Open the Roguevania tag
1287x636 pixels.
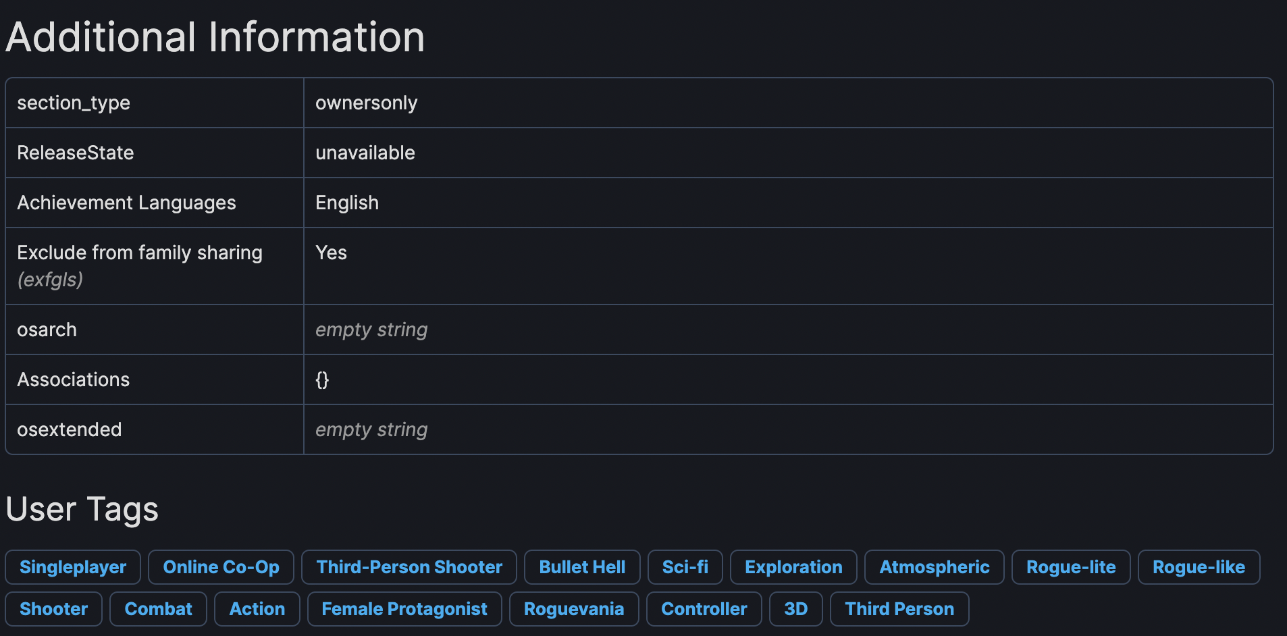[x=574, y=609]
